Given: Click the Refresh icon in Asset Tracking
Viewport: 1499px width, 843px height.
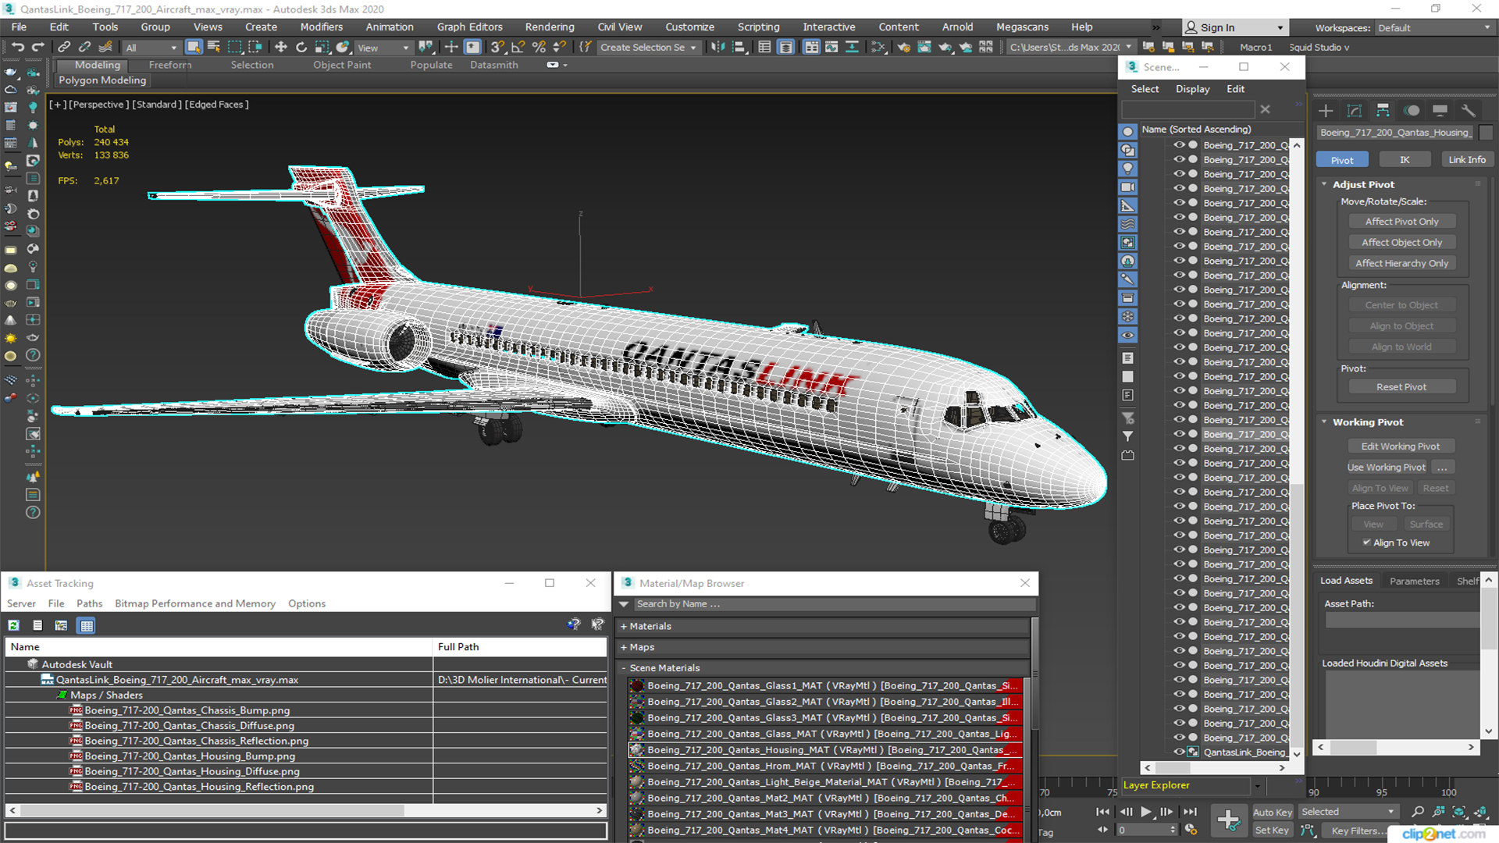Looking at the screenshot, I should pyautogui.click(x=14, y=625).
